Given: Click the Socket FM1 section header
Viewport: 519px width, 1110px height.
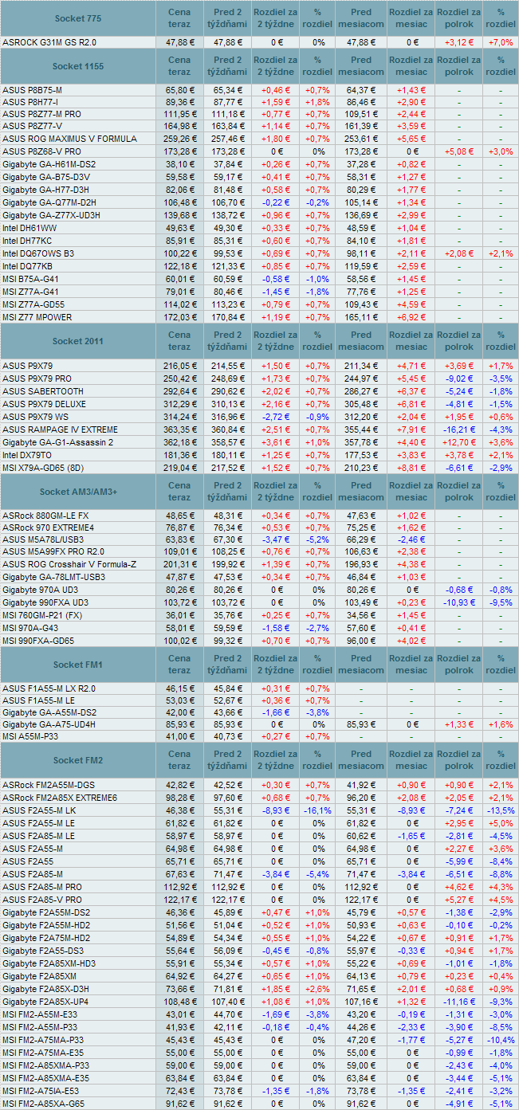Looking at the screenshot, I should tap(78, 664).
